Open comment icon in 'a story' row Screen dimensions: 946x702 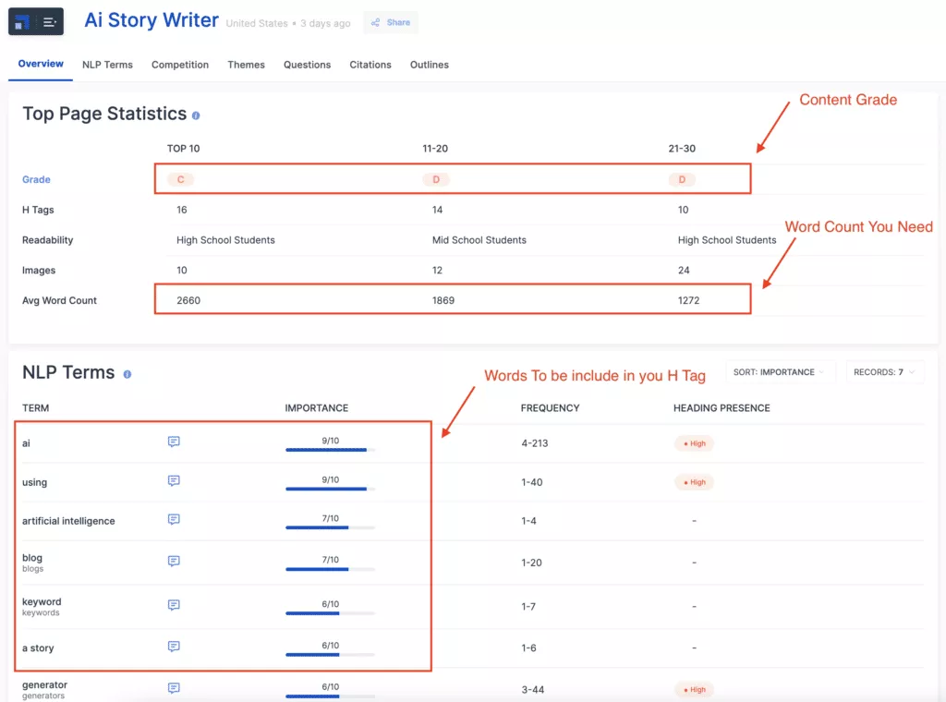tap(174, 647)
